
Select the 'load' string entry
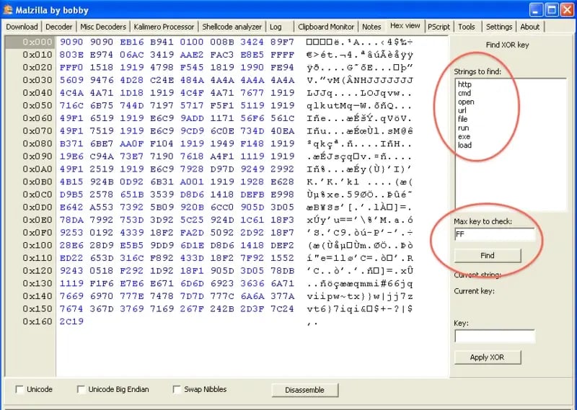464,145
